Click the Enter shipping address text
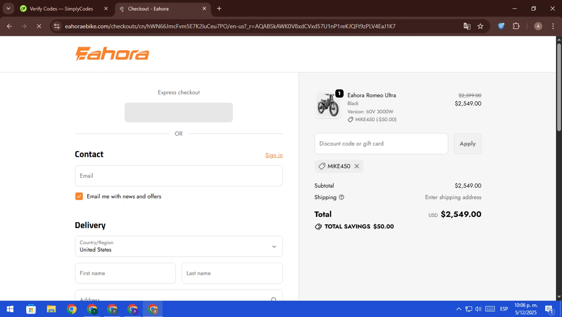The height and width of the screenshot is (317, 562). pos(453,197)
